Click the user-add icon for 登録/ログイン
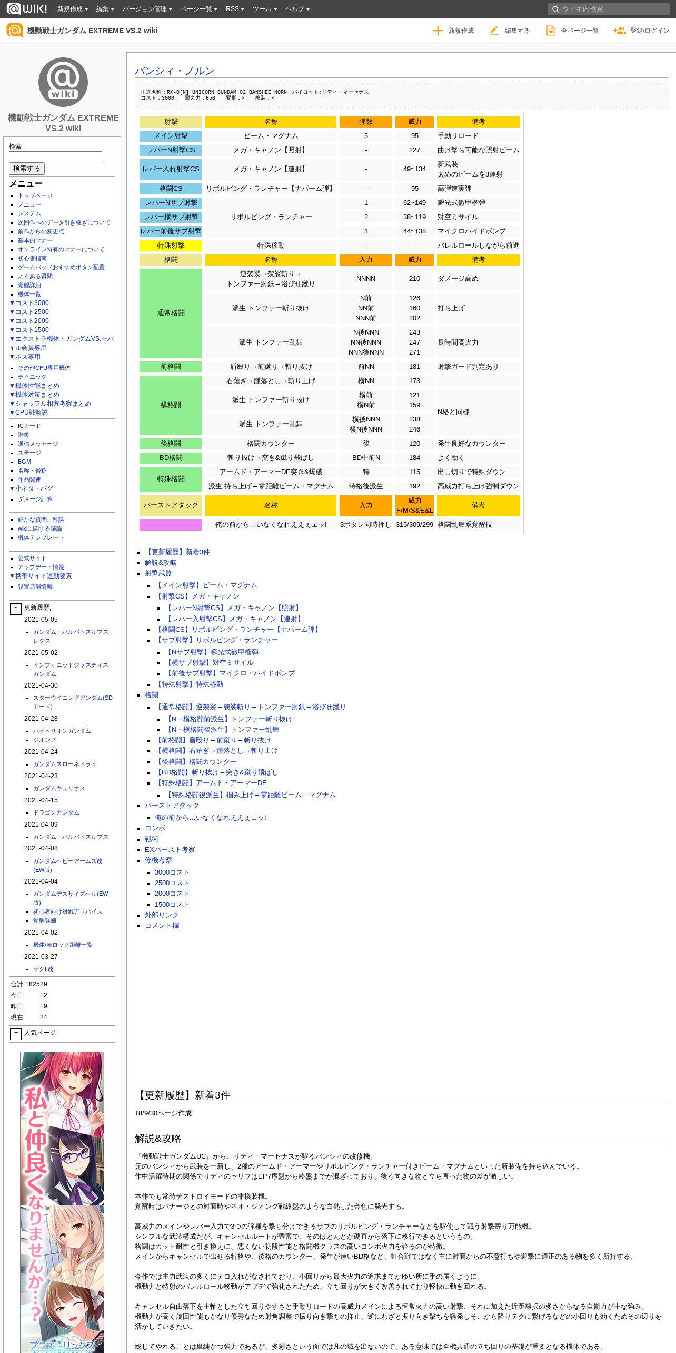The image size is (676, 1353). (x=619, y=31)
